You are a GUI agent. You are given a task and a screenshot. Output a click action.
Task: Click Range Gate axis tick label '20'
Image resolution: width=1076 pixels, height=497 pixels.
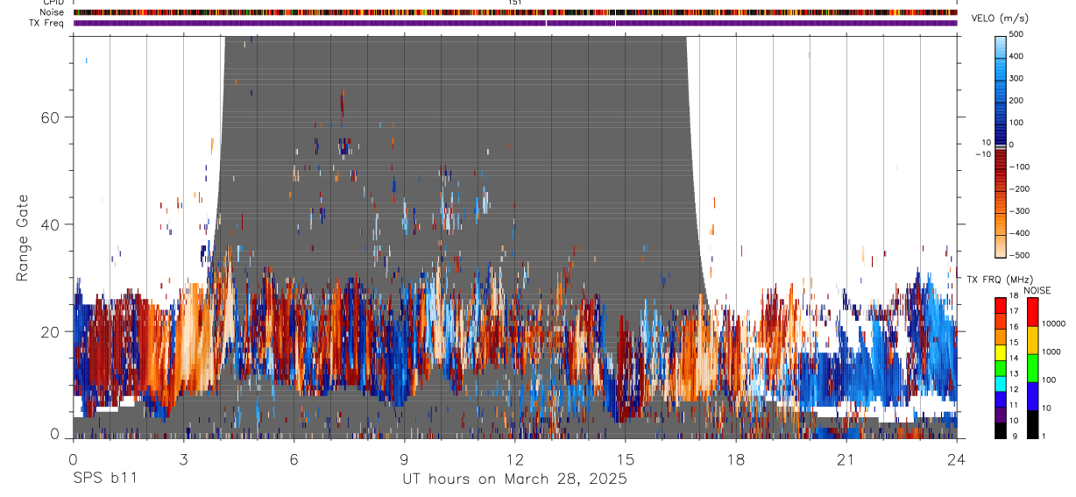coord(52,331)
